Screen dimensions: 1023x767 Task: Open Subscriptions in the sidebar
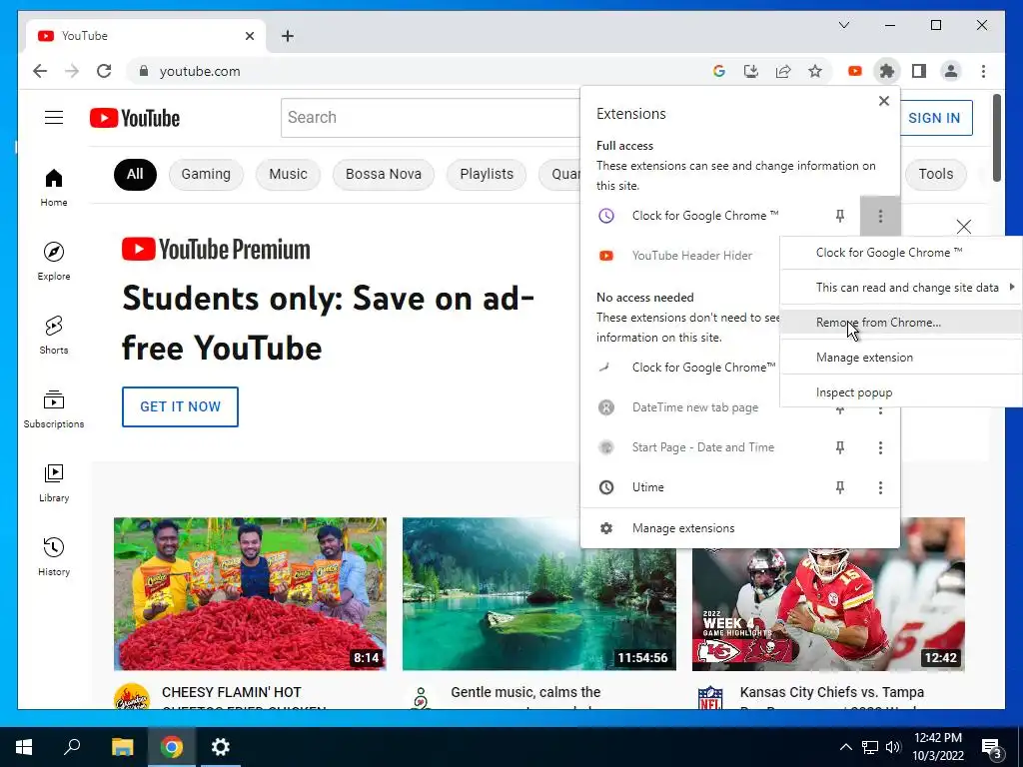tap(54, 408)
